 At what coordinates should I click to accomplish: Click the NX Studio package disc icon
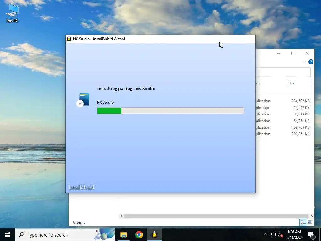click(83, 100)
